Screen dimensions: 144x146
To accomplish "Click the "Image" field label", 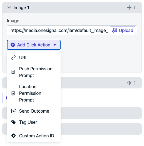I will click(13, 21).
